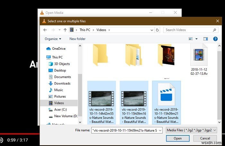
Task: Select the folder with dark video thumbnail
Action: tap(166, 55)
